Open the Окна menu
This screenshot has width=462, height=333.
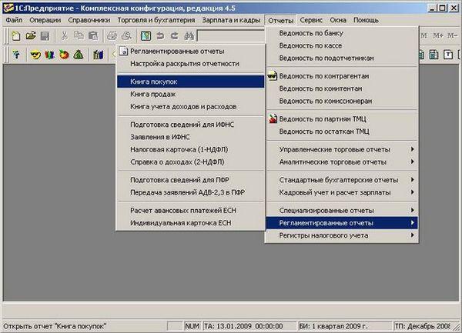pos(338,20)
